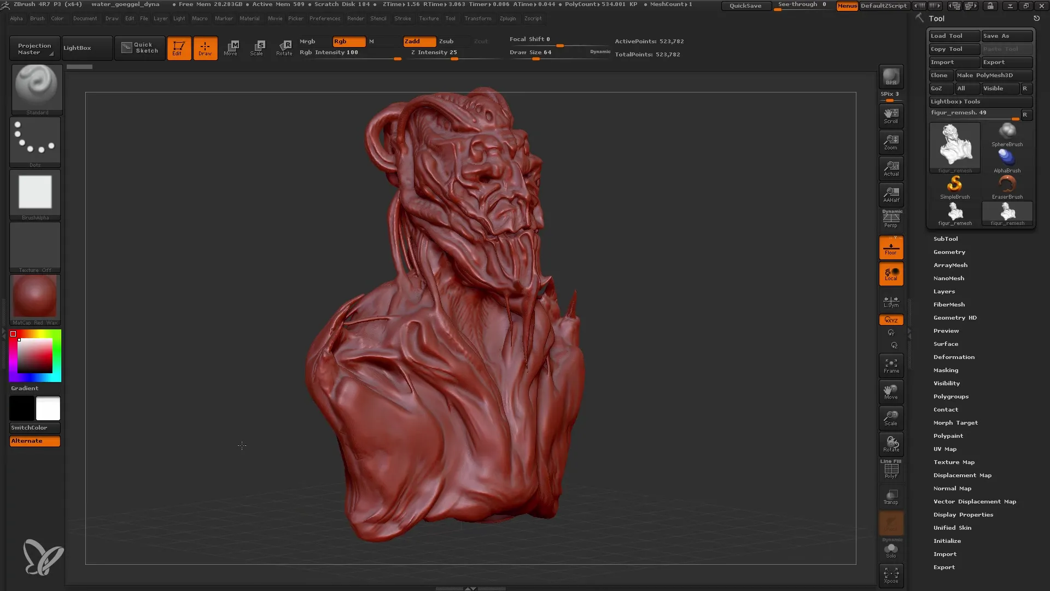Screen dimensions: 1050x591
Task: Expand the Displacement Map section
Action: (x=962, y=475)
